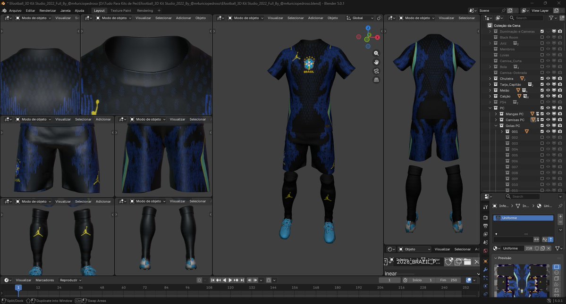Open Editar menu
The height and width of the screenshot is (304, 566).
pos(30,10)
